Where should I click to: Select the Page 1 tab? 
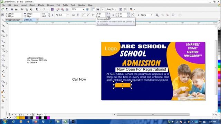[40, 115]
